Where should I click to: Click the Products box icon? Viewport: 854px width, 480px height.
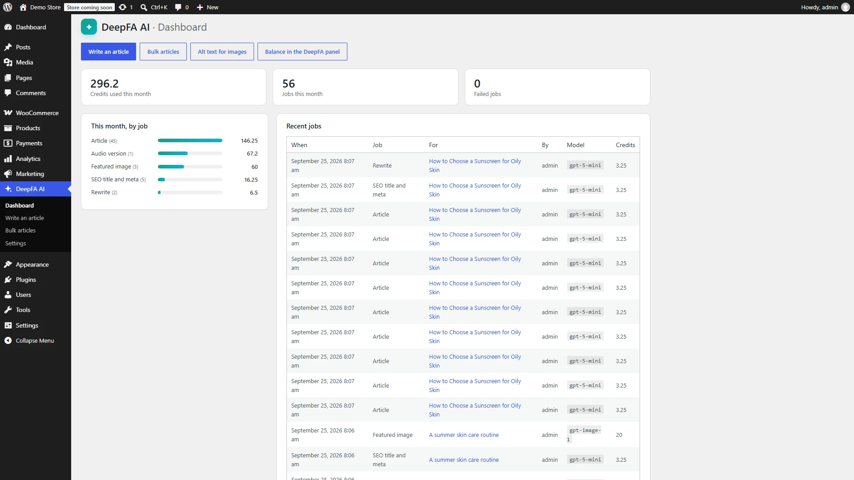pos(8,128)
